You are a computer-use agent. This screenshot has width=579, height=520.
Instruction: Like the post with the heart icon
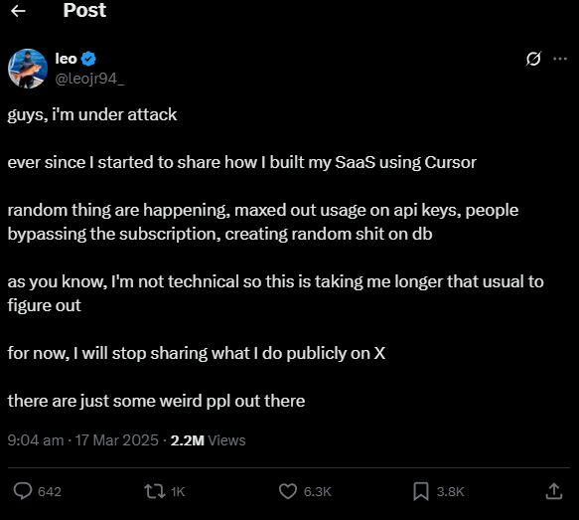288,491
